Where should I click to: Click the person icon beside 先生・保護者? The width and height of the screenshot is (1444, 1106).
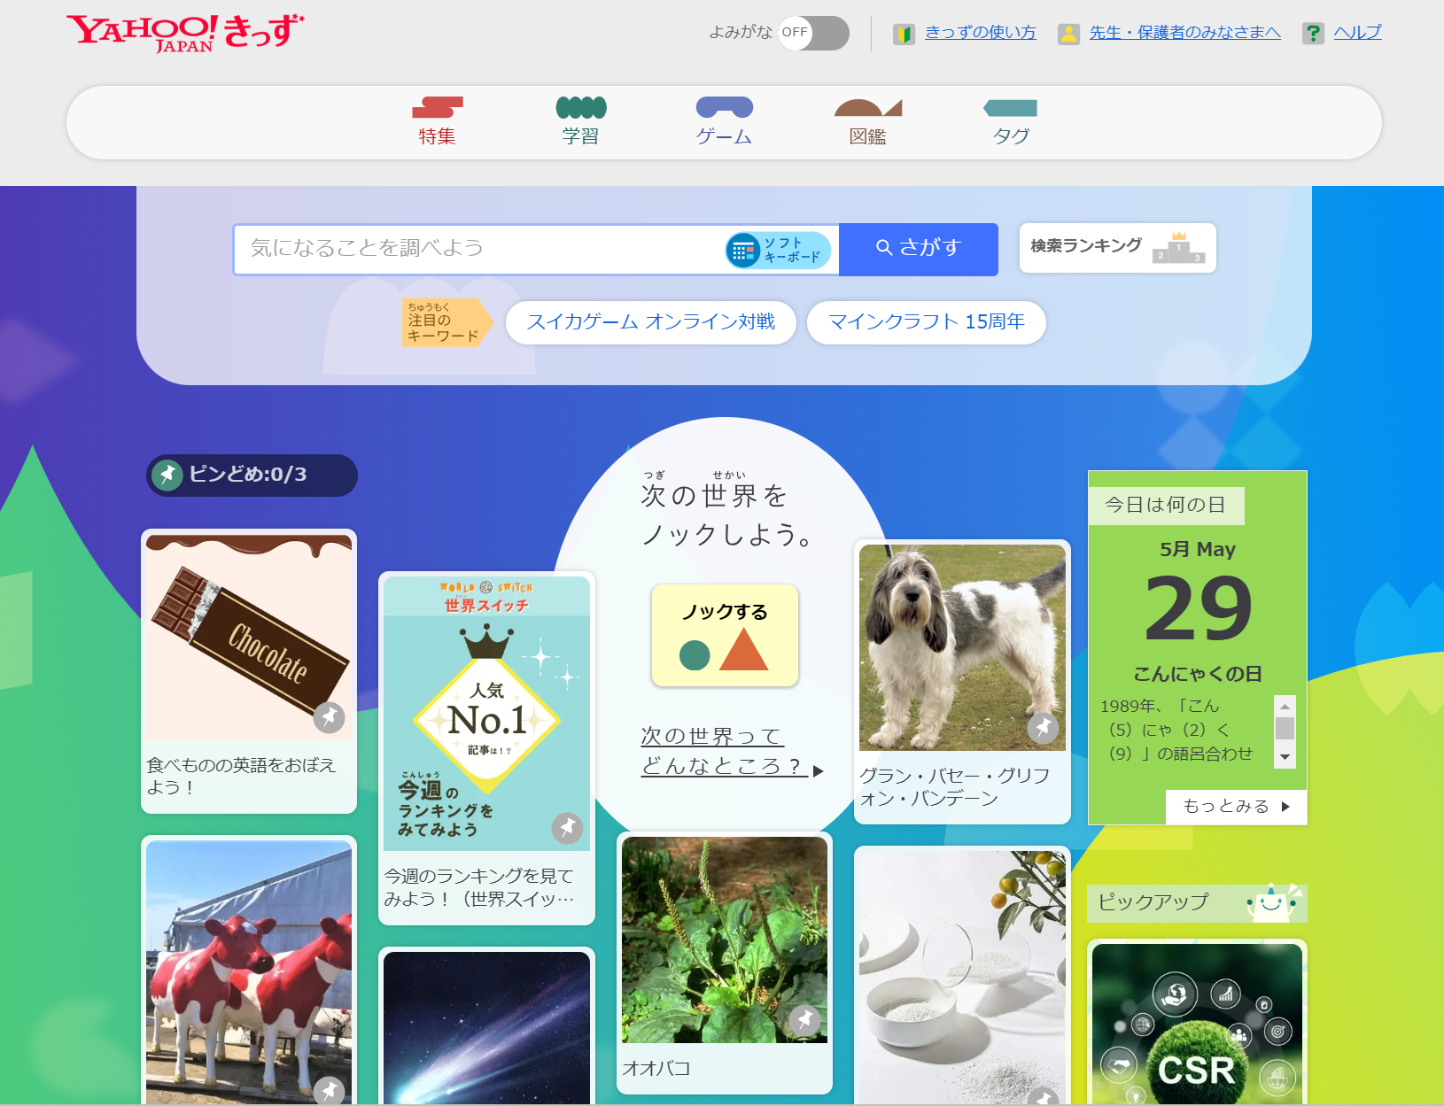[1068, 34]
